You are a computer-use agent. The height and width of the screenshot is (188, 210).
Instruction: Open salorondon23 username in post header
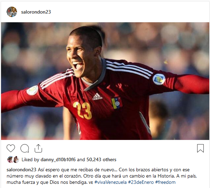[x=36, y=12]
